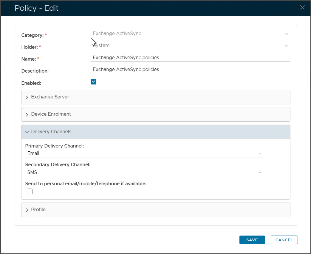Select the Exchange ActiveSync category field
Image resolution: width=311 pixels, height=254 pixels.
[x=185, y=34]
